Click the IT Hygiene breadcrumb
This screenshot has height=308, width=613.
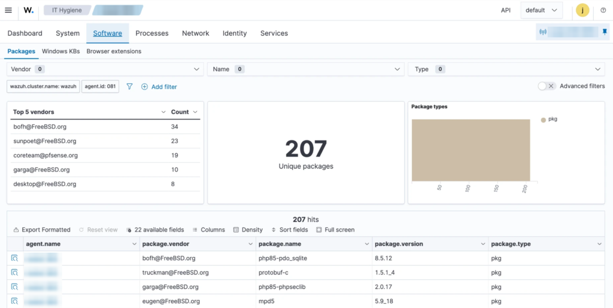point(66,10)
